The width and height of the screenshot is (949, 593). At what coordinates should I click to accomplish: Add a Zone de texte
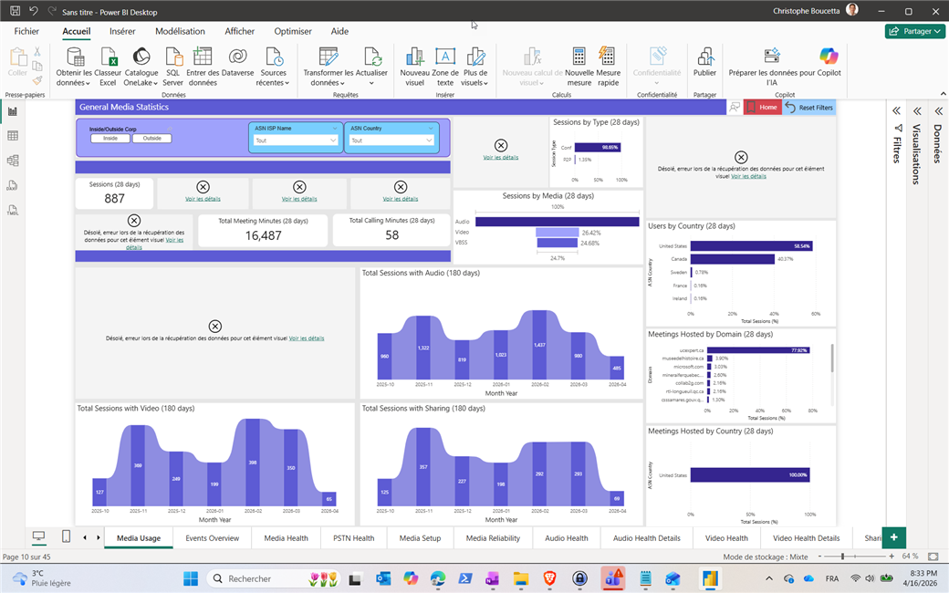pyautogui.click(x=445, y=57)
